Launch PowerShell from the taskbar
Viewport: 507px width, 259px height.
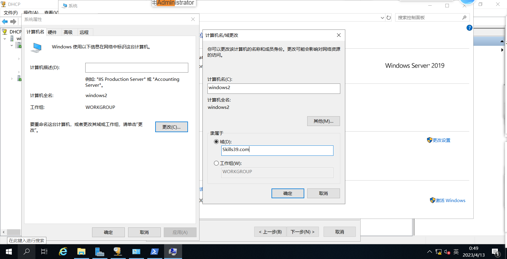155,252
